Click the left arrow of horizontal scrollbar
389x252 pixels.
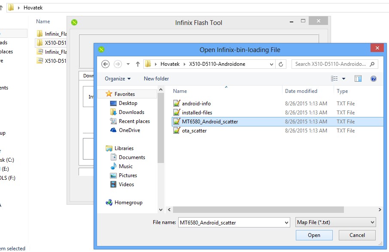click(169, 210)
